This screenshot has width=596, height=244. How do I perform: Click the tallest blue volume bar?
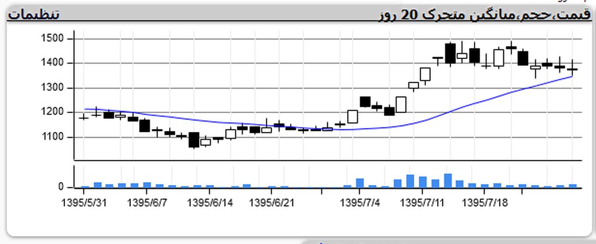click(x=447, y=181)
